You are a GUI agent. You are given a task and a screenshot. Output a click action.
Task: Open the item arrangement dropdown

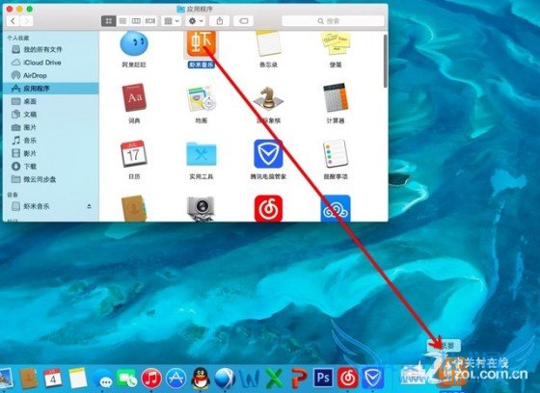pyautogui.click(x=172, y=21)
